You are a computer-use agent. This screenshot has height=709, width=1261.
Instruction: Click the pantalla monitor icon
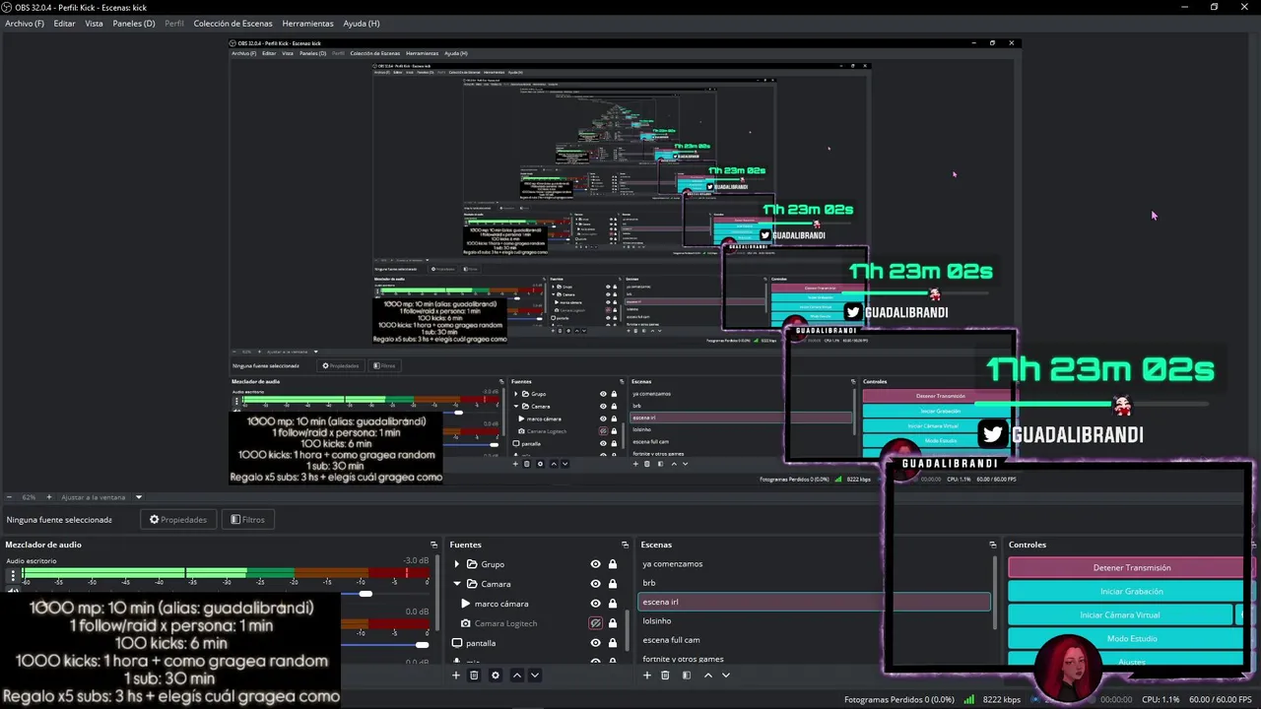(x=456, y=643)
